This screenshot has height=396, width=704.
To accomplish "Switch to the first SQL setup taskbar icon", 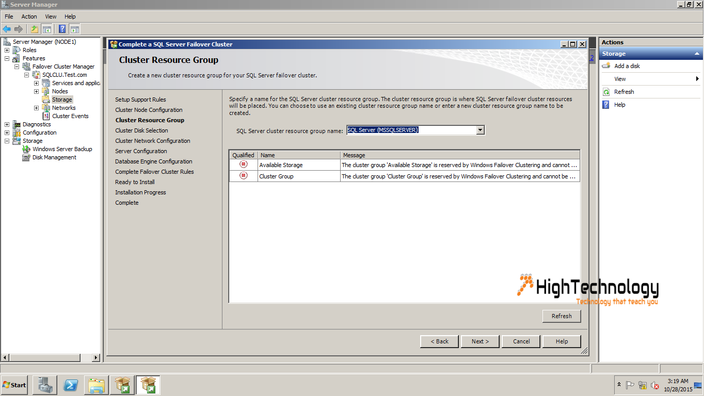I will click(x=122, y=385).
